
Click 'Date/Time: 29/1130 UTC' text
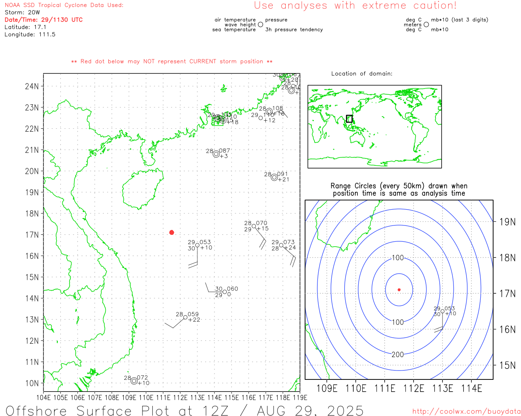[x=44, y=20]
